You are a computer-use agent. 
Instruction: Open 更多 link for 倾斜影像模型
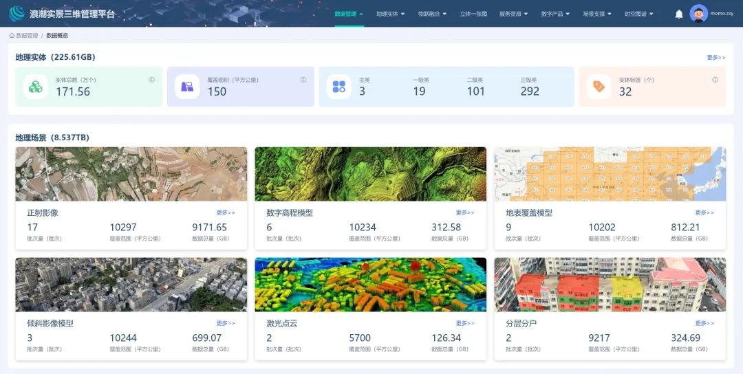tap(226, 323)
